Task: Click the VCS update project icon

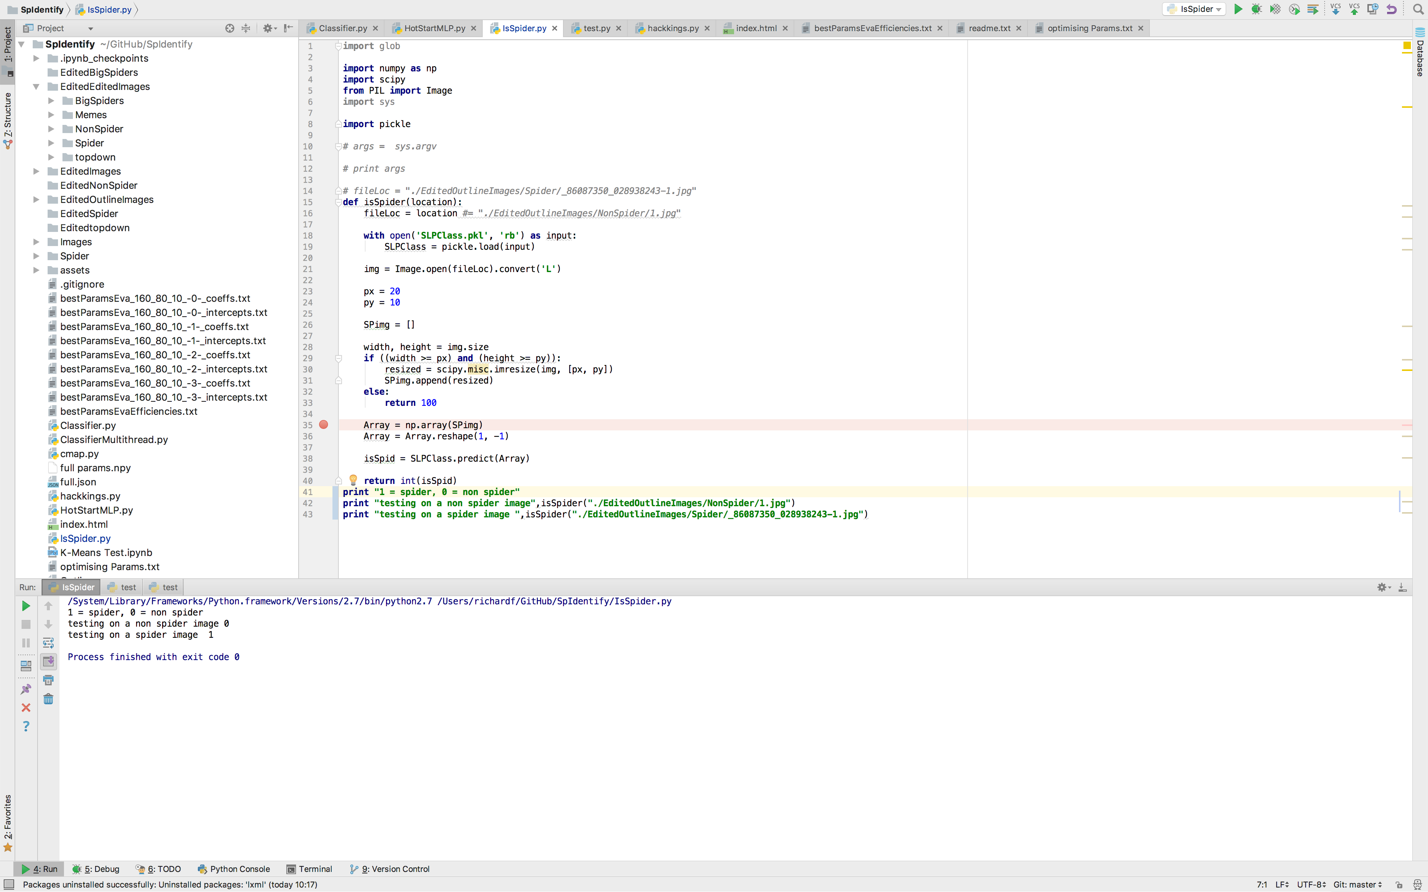Action: click(x=1335, y=9)
